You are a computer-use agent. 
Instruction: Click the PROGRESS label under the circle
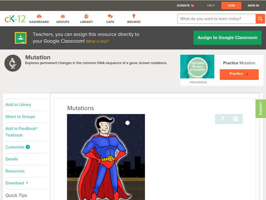tap(198, 82)
